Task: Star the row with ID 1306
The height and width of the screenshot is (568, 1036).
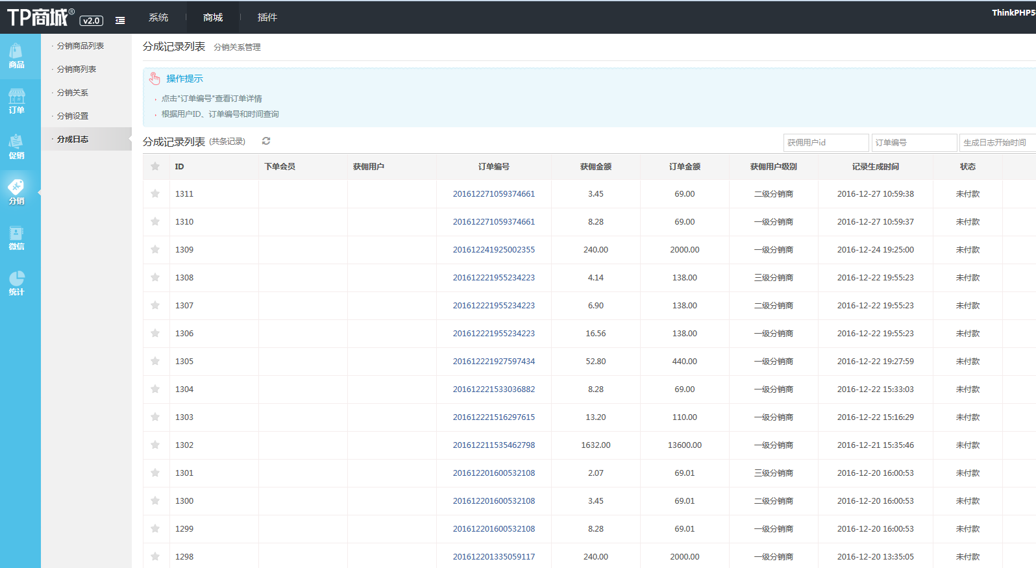Action: tap(155, 333)
